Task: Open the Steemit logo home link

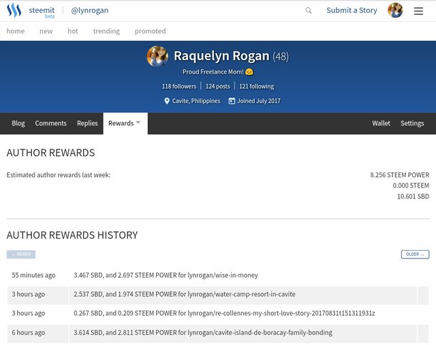Action: click(14, 11)
